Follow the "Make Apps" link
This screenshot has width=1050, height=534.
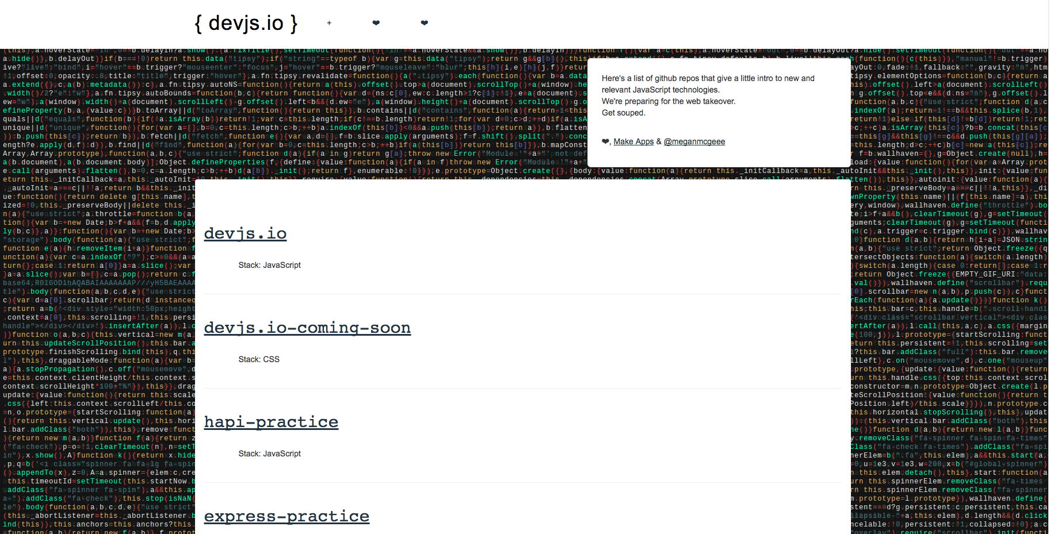633,141
